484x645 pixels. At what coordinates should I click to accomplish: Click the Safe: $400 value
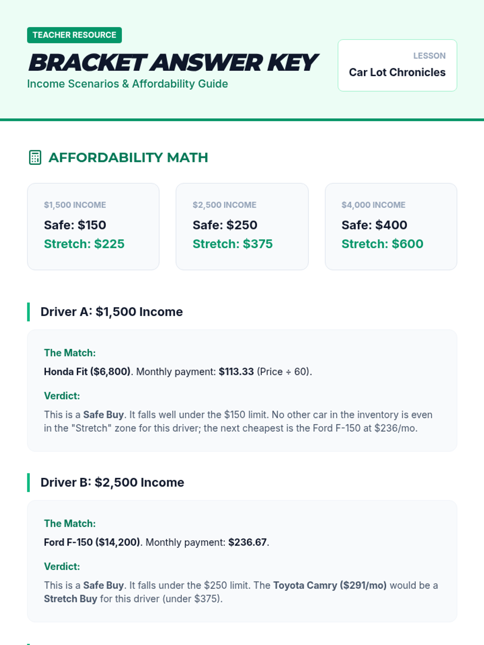click(374, 225)
